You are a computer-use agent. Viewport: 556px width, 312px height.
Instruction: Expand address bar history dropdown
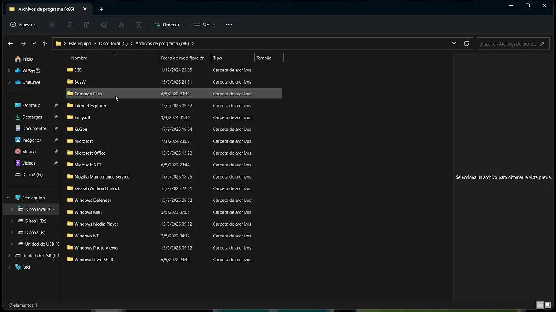[454, 43]
